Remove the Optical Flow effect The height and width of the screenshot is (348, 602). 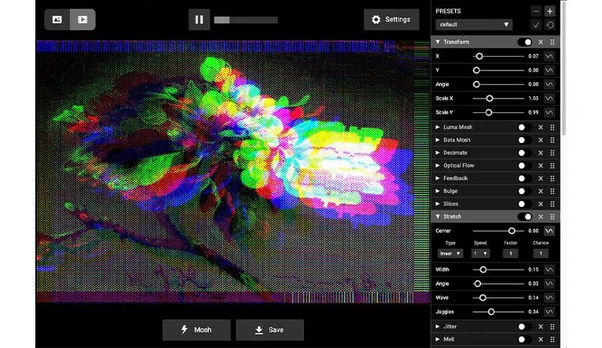coord(541,165)
